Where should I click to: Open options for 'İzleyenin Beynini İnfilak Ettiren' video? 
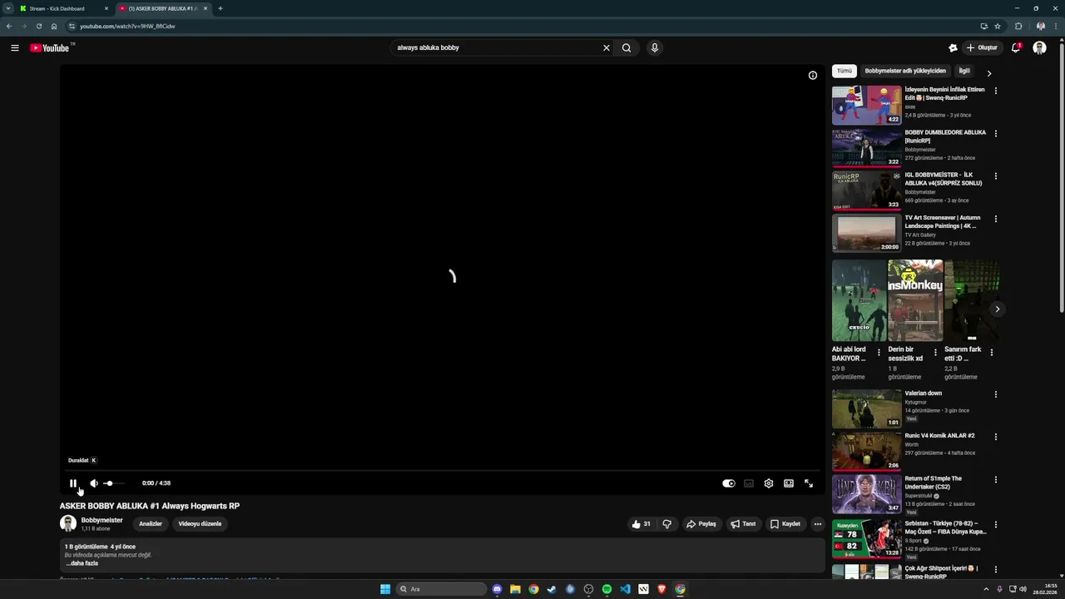click(x=996, y=91)
